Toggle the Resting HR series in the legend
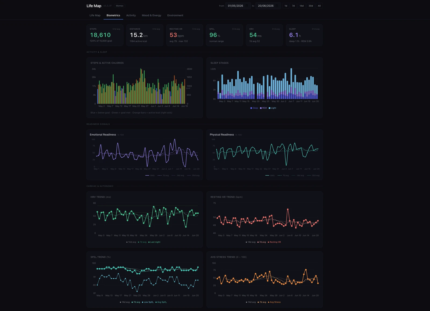This screenshot has width=430, height=311. point(274,242)
